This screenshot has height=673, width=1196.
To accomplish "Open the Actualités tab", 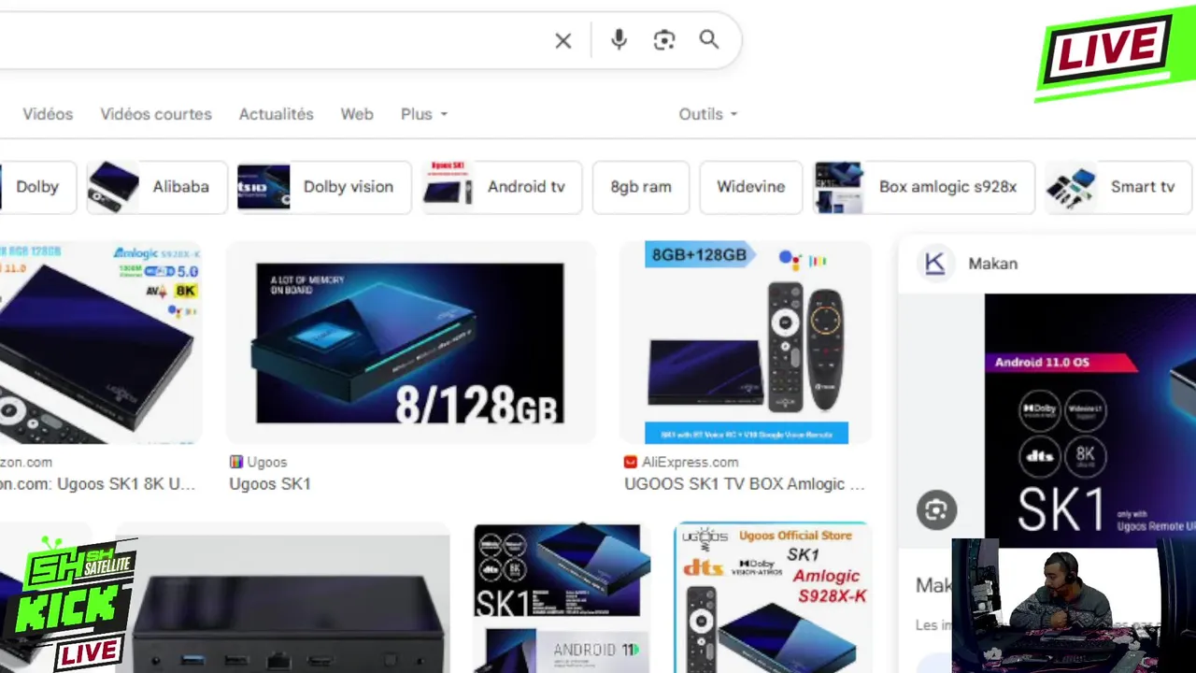I will [277, 114].
